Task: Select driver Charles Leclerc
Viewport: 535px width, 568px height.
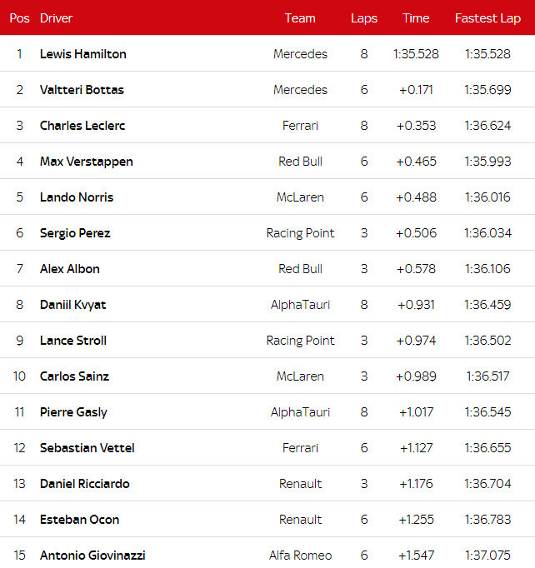Action: 82,126
